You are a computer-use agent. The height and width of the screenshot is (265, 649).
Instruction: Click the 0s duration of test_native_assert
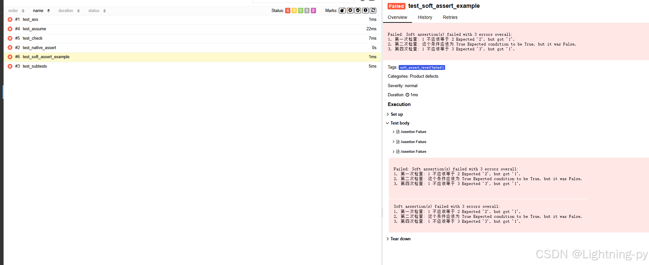tap(374, 47)
